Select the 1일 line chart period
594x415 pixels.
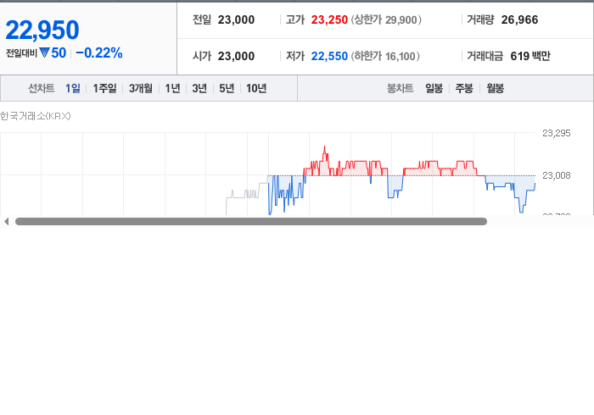[73, 88]
